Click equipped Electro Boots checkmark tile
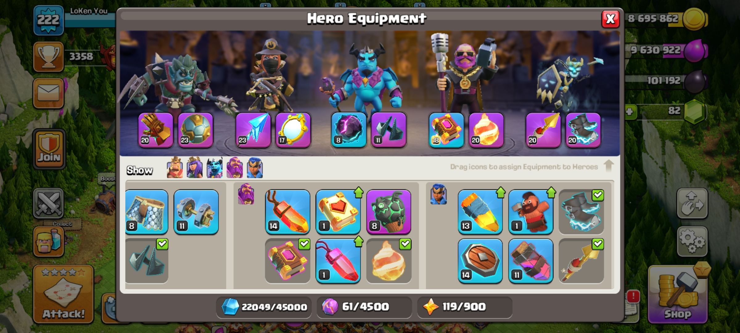Image resolution: width=740 pixels, height=333 pixels. click(581, 212)
